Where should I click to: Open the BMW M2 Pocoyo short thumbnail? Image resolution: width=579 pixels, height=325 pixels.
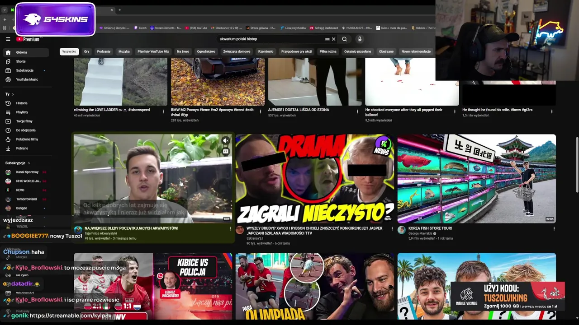(218, 81)
